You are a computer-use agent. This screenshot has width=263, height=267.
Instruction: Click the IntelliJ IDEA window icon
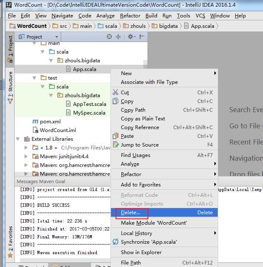point(8,5)
